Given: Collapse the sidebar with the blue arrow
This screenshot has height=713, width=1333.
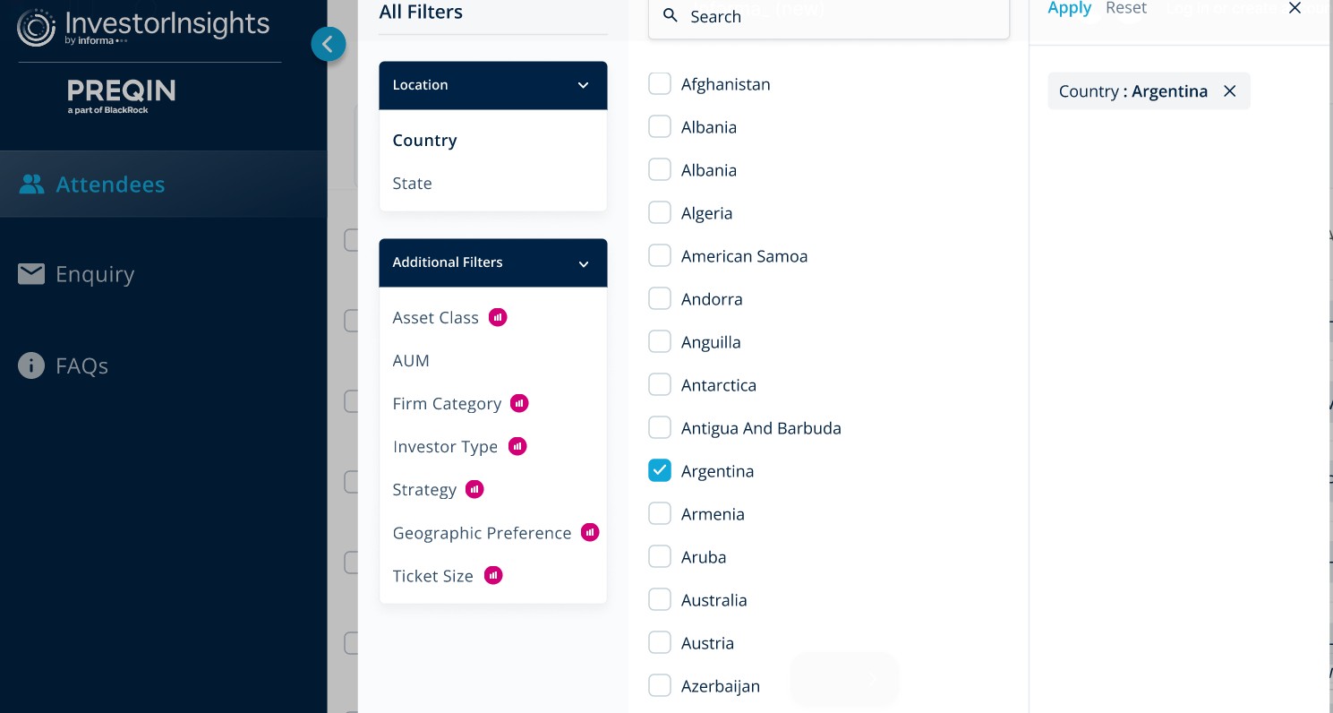Looking at the screenshot, I should [x=329, y=44].
